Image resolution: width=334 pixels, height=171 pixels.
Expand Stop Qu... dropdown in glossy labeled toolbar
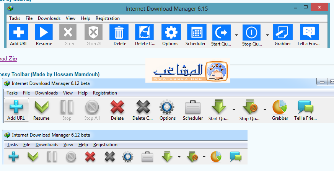pyautogui.click(x=265, y=110)
